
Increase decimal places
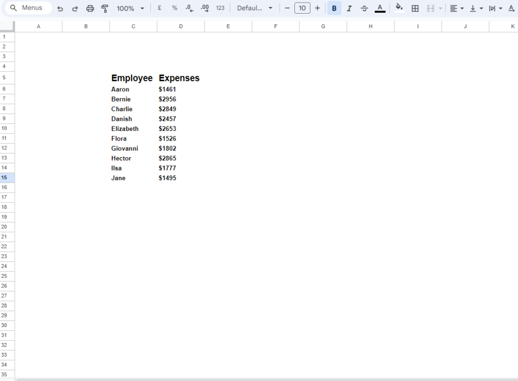click(x=204, y=8)
